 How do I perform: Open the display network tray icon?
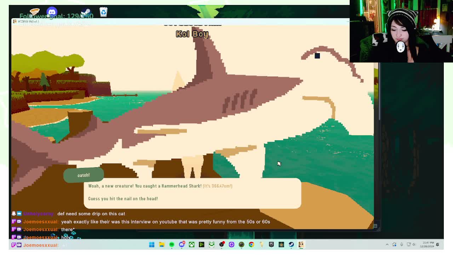pyautogui.click(x=409, y=244)
